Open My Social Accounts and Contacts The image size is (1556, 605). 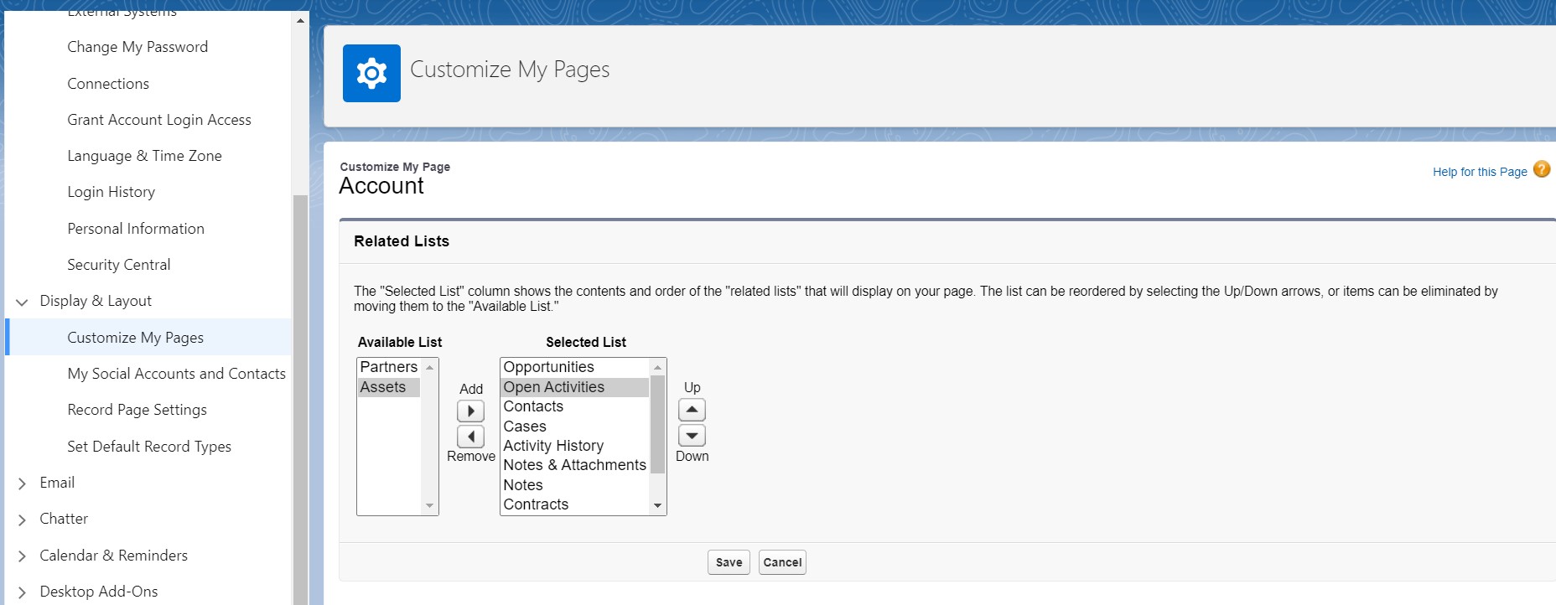(x=176, y=374)
